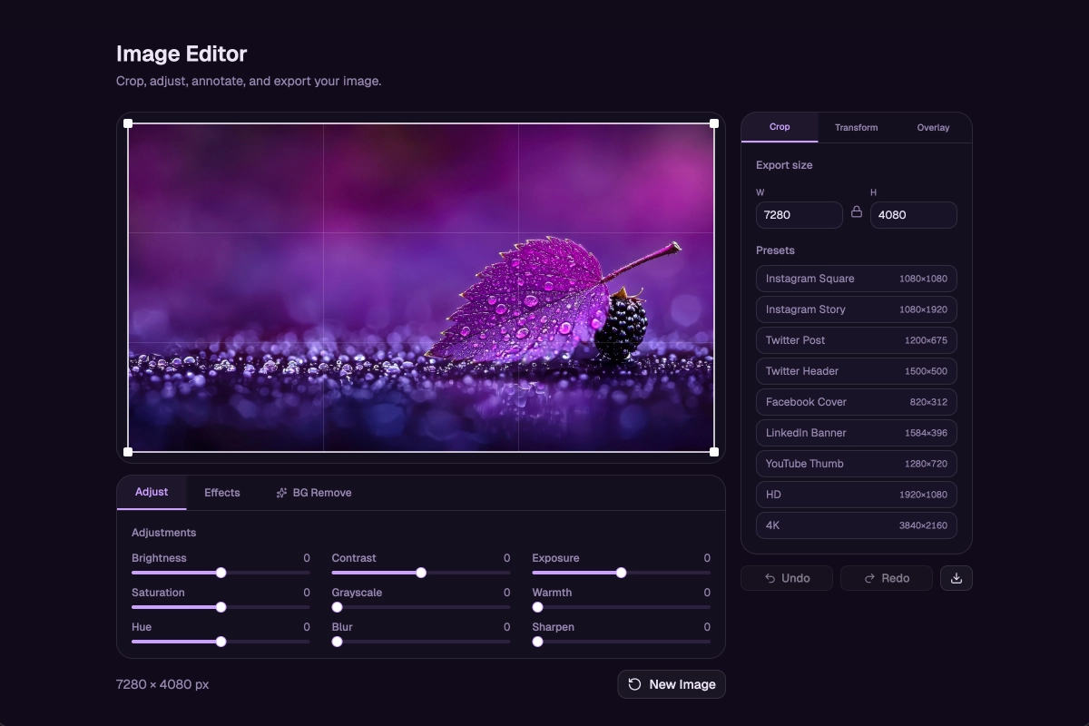Click the download export icon
Screen dimensions: 1089x726
coord(957,577)
